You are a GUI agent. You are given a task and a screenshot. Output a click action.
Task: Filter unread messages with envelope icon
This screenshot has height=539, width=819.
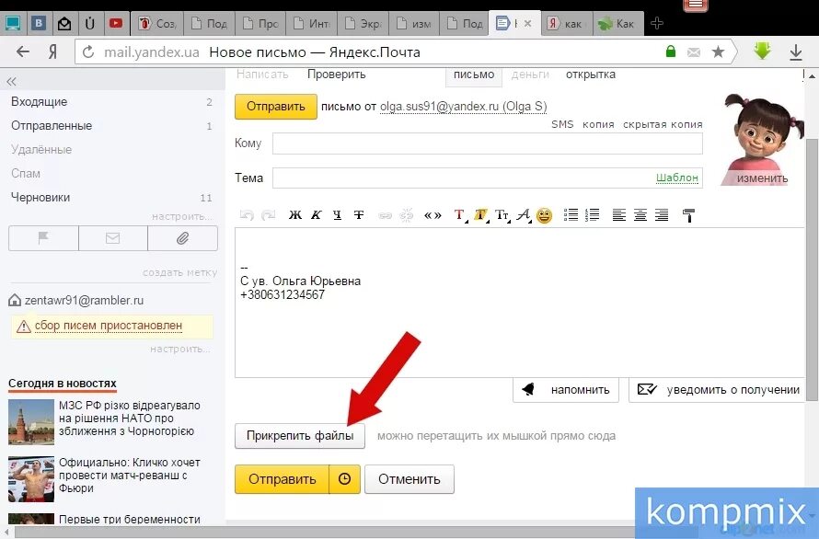click(x=113, y=238)
